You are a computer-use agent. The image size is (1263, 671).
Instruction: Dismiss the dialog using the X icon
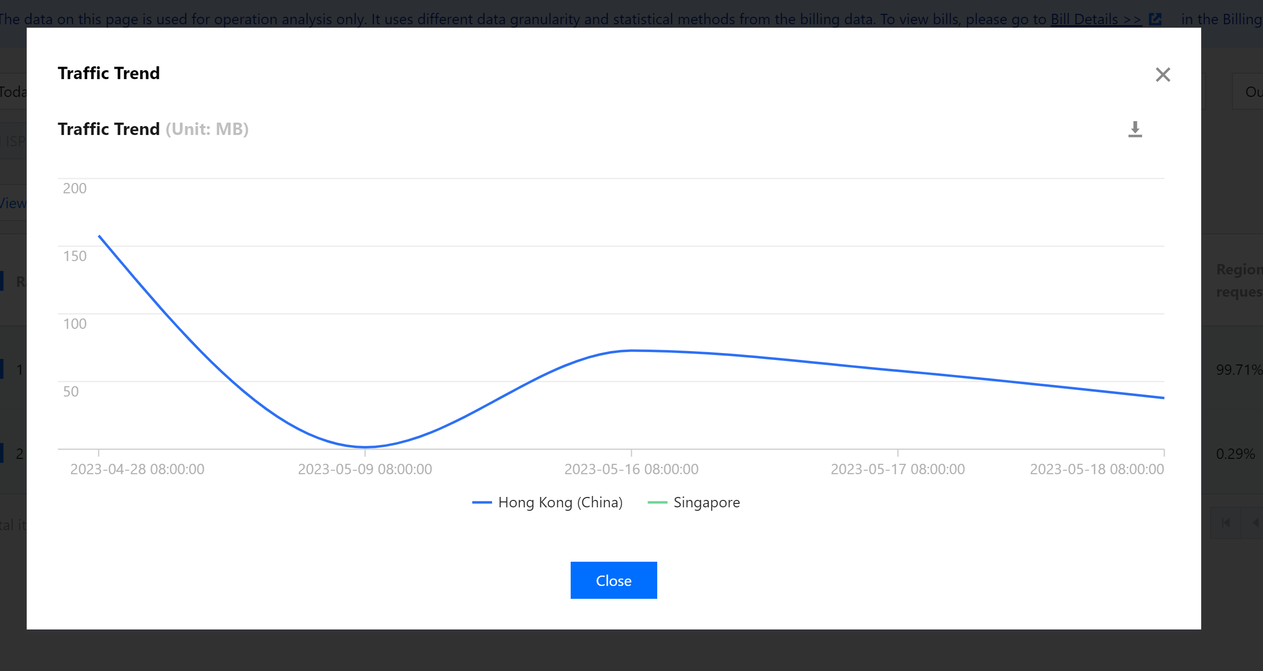pyautogui.click(x=1163, y=74)
